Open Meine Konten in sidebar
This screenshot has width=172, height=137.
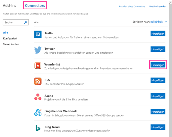11,44
